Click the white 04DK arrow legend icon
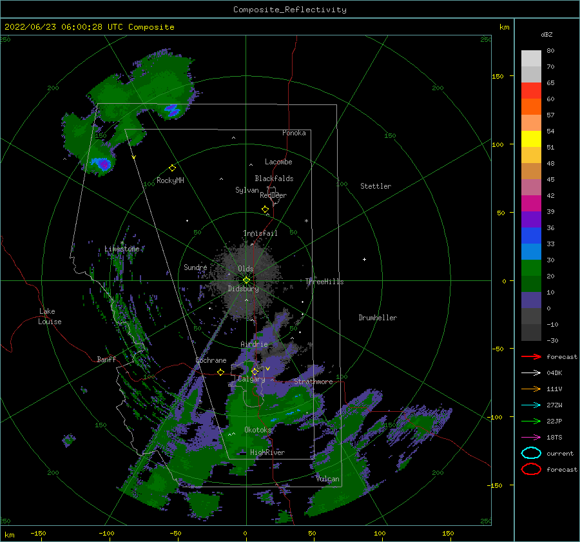The image size is (580, 542). click(x=531, y=373)
